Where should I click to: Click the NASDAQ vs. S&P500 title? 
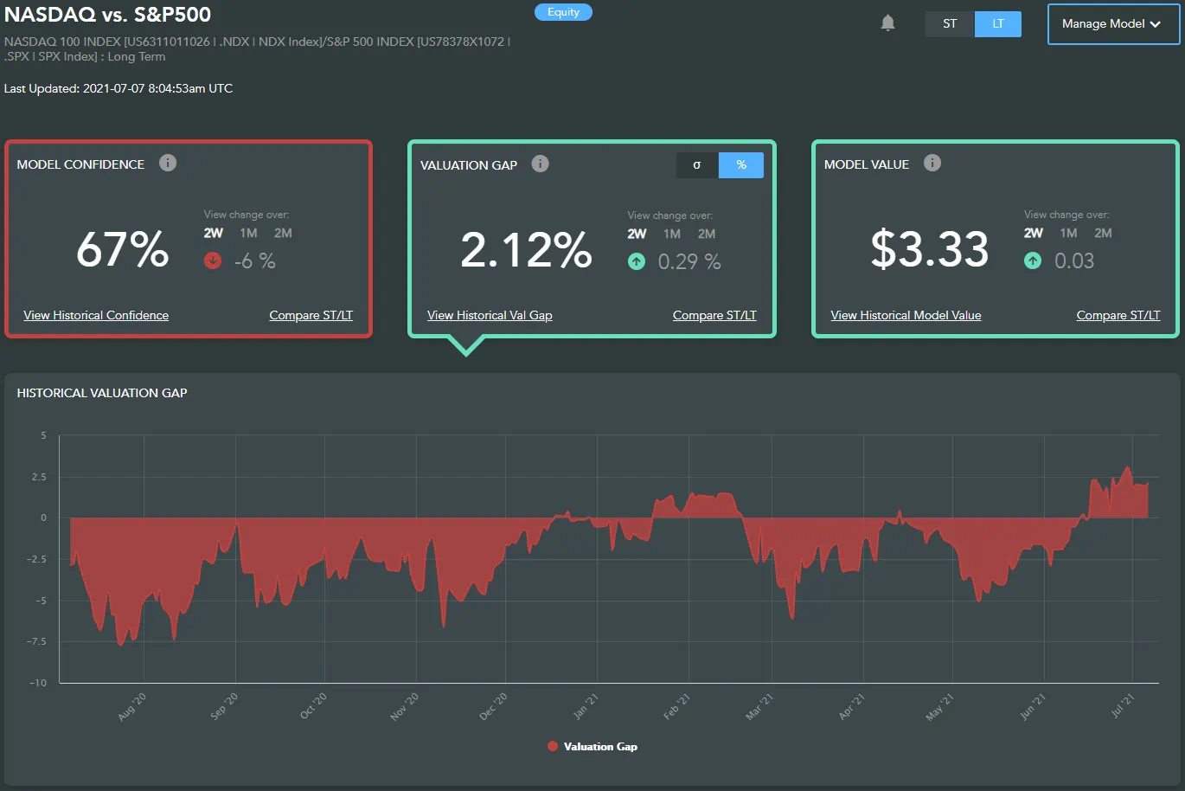click(x=107, y=15)
